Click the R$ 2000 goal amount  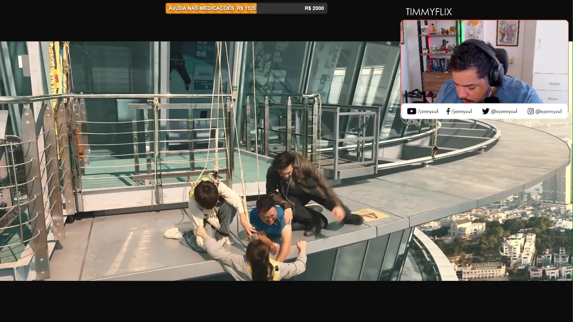314,8
